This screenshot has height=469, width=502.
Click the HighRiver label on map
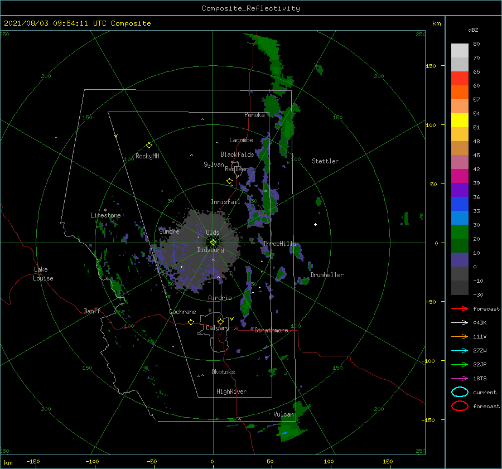tap(231, 391)
